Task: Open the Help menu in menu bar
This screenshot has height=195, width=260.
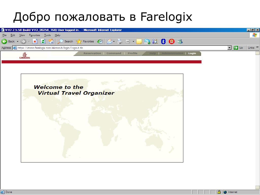Action: [x=58, y=35]
